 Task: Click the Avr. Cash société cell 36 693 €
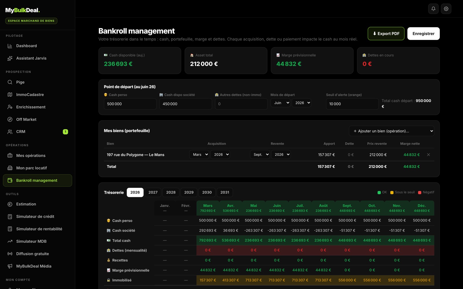231,230
